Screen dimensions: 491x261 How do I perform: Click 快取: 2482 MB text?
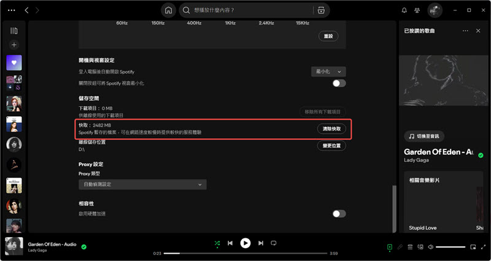(95, 125)
